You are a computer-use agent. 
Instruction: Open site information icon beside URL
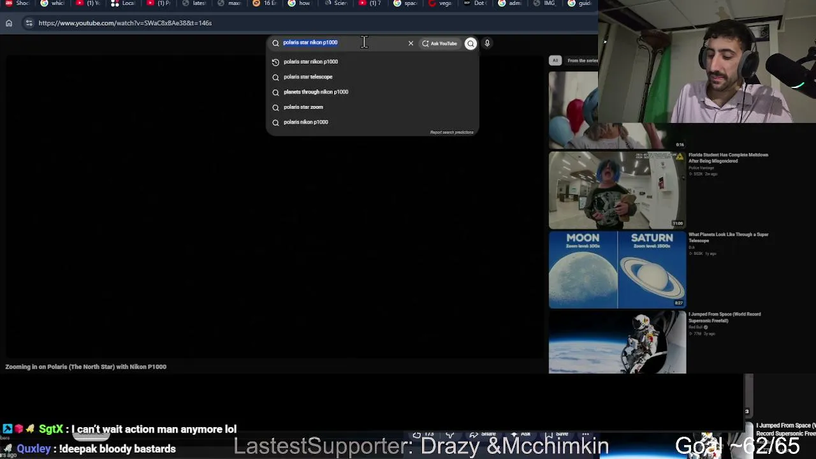pos(29,23)
